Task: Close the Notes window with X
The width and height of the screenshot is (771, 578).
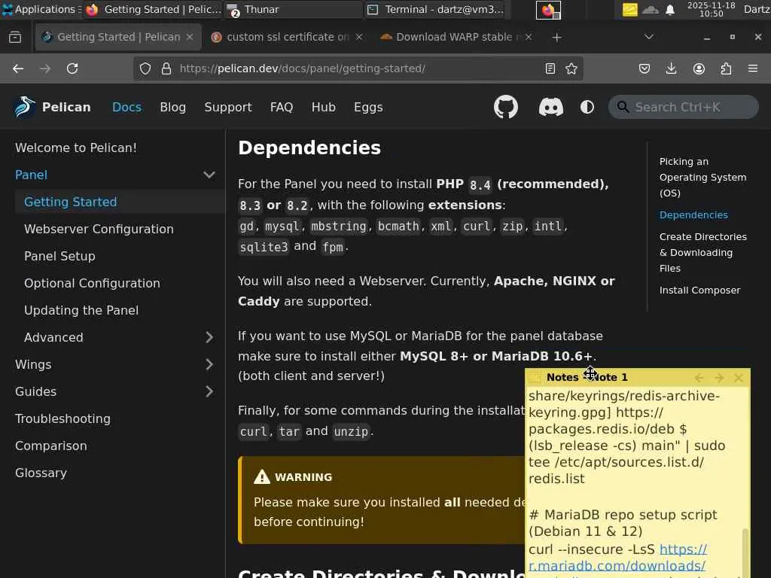Action: point(739,378)
